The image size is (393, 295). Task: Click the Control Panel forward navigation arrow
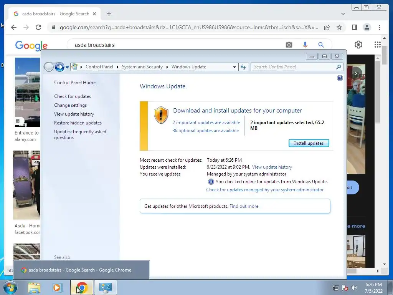pos(59,67)
